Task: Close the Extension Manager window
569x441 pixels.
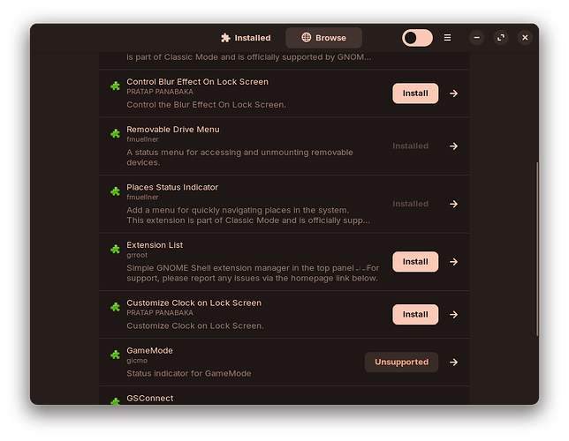Action: tap(525, 38)
